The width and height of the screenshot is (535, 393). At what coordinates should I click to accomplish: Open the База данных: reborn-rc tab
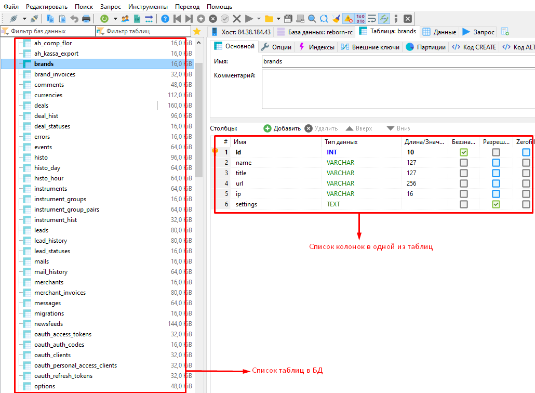[x=315, y=32]
